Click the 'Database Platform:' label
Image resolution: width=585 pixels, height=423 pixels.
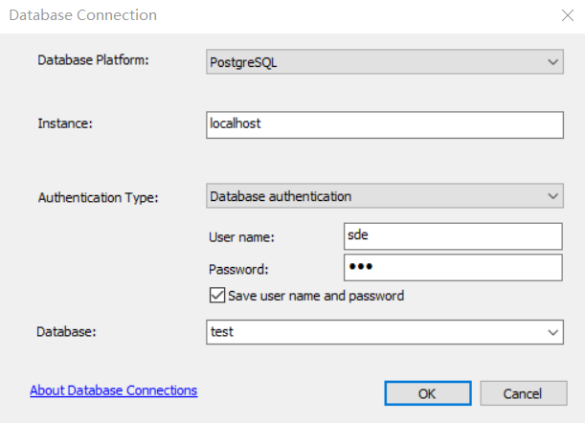[x=93, y=60]
